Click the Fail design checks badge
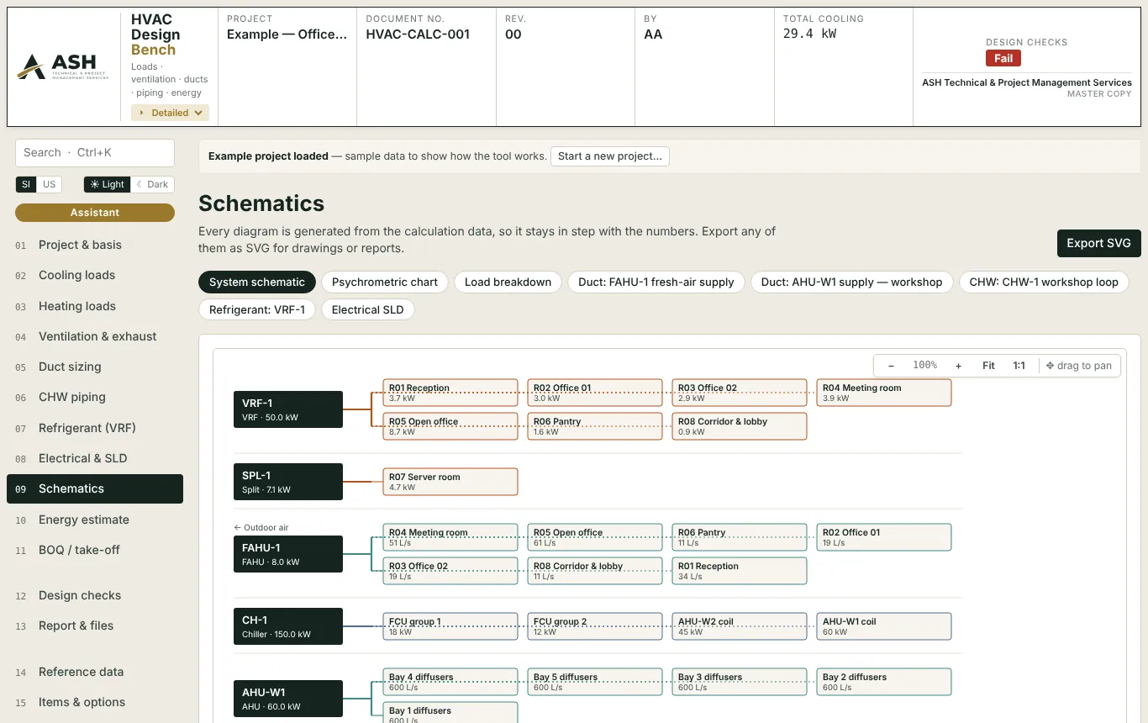Viewport: 1148px width, 723px height. [1003, 59]
